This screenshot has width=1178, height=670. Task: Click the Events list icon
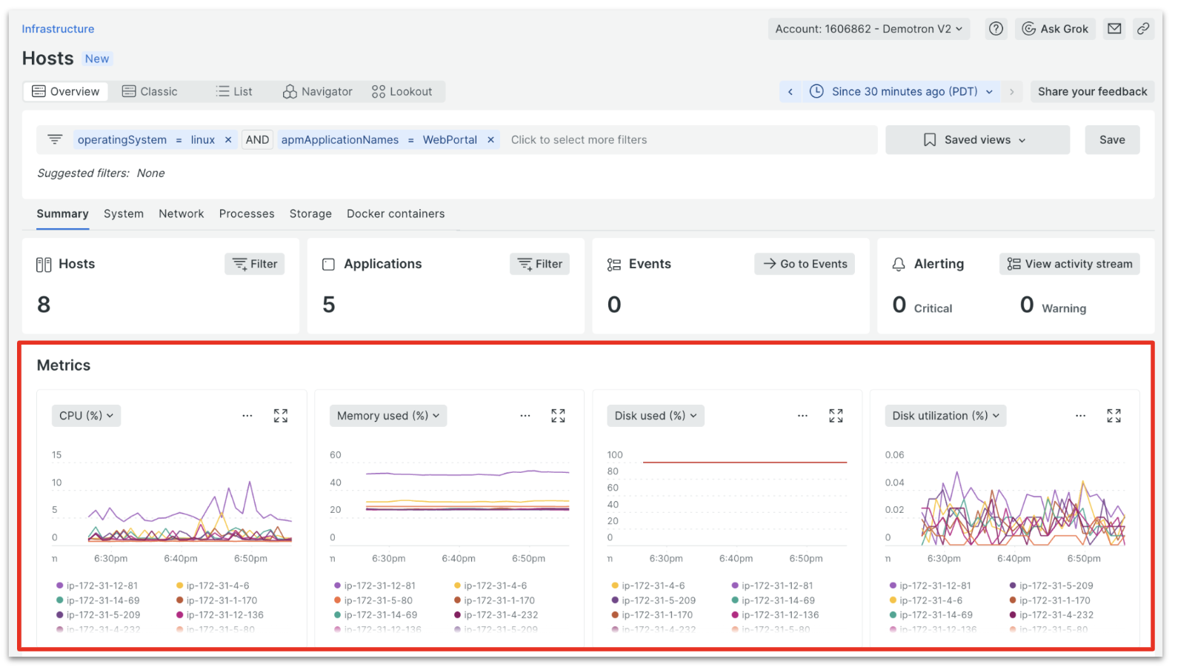614,265
